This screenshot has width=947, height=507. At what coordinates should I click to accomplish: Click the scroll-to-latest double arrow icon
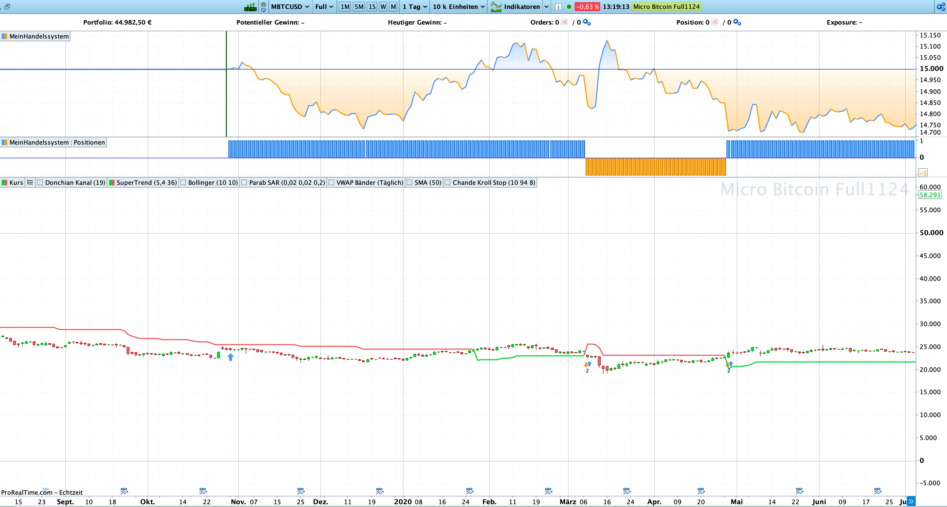[x=911, y=501]
